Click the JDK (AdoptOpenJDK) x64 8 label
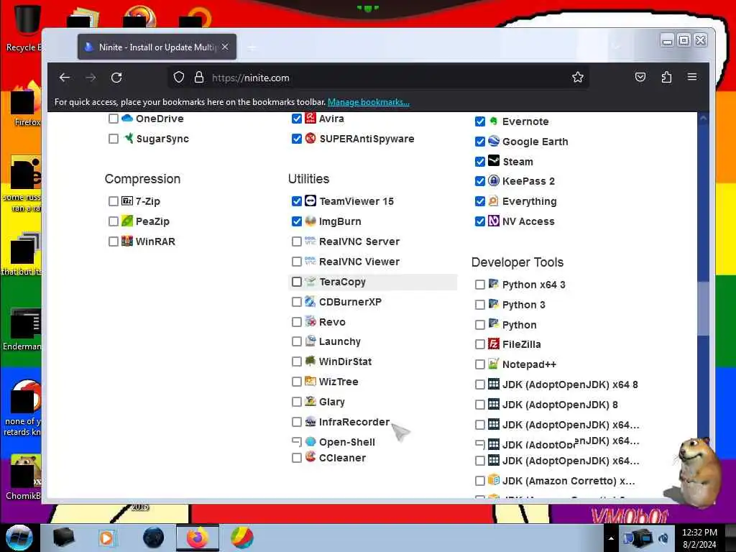 pyautogui.click(x=570, y=385)
